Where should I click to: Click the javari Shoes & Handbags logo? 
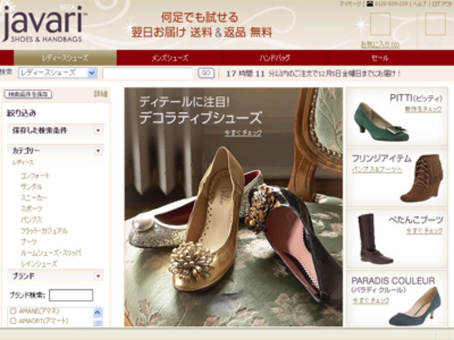44,24
